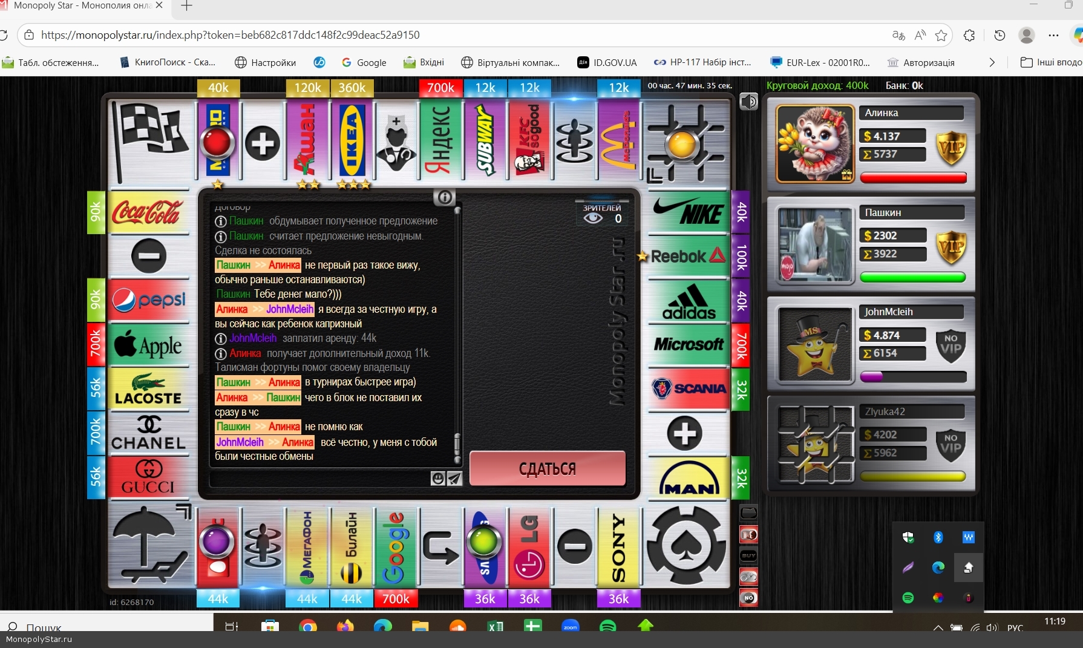Click the adidas property tile

689,301
